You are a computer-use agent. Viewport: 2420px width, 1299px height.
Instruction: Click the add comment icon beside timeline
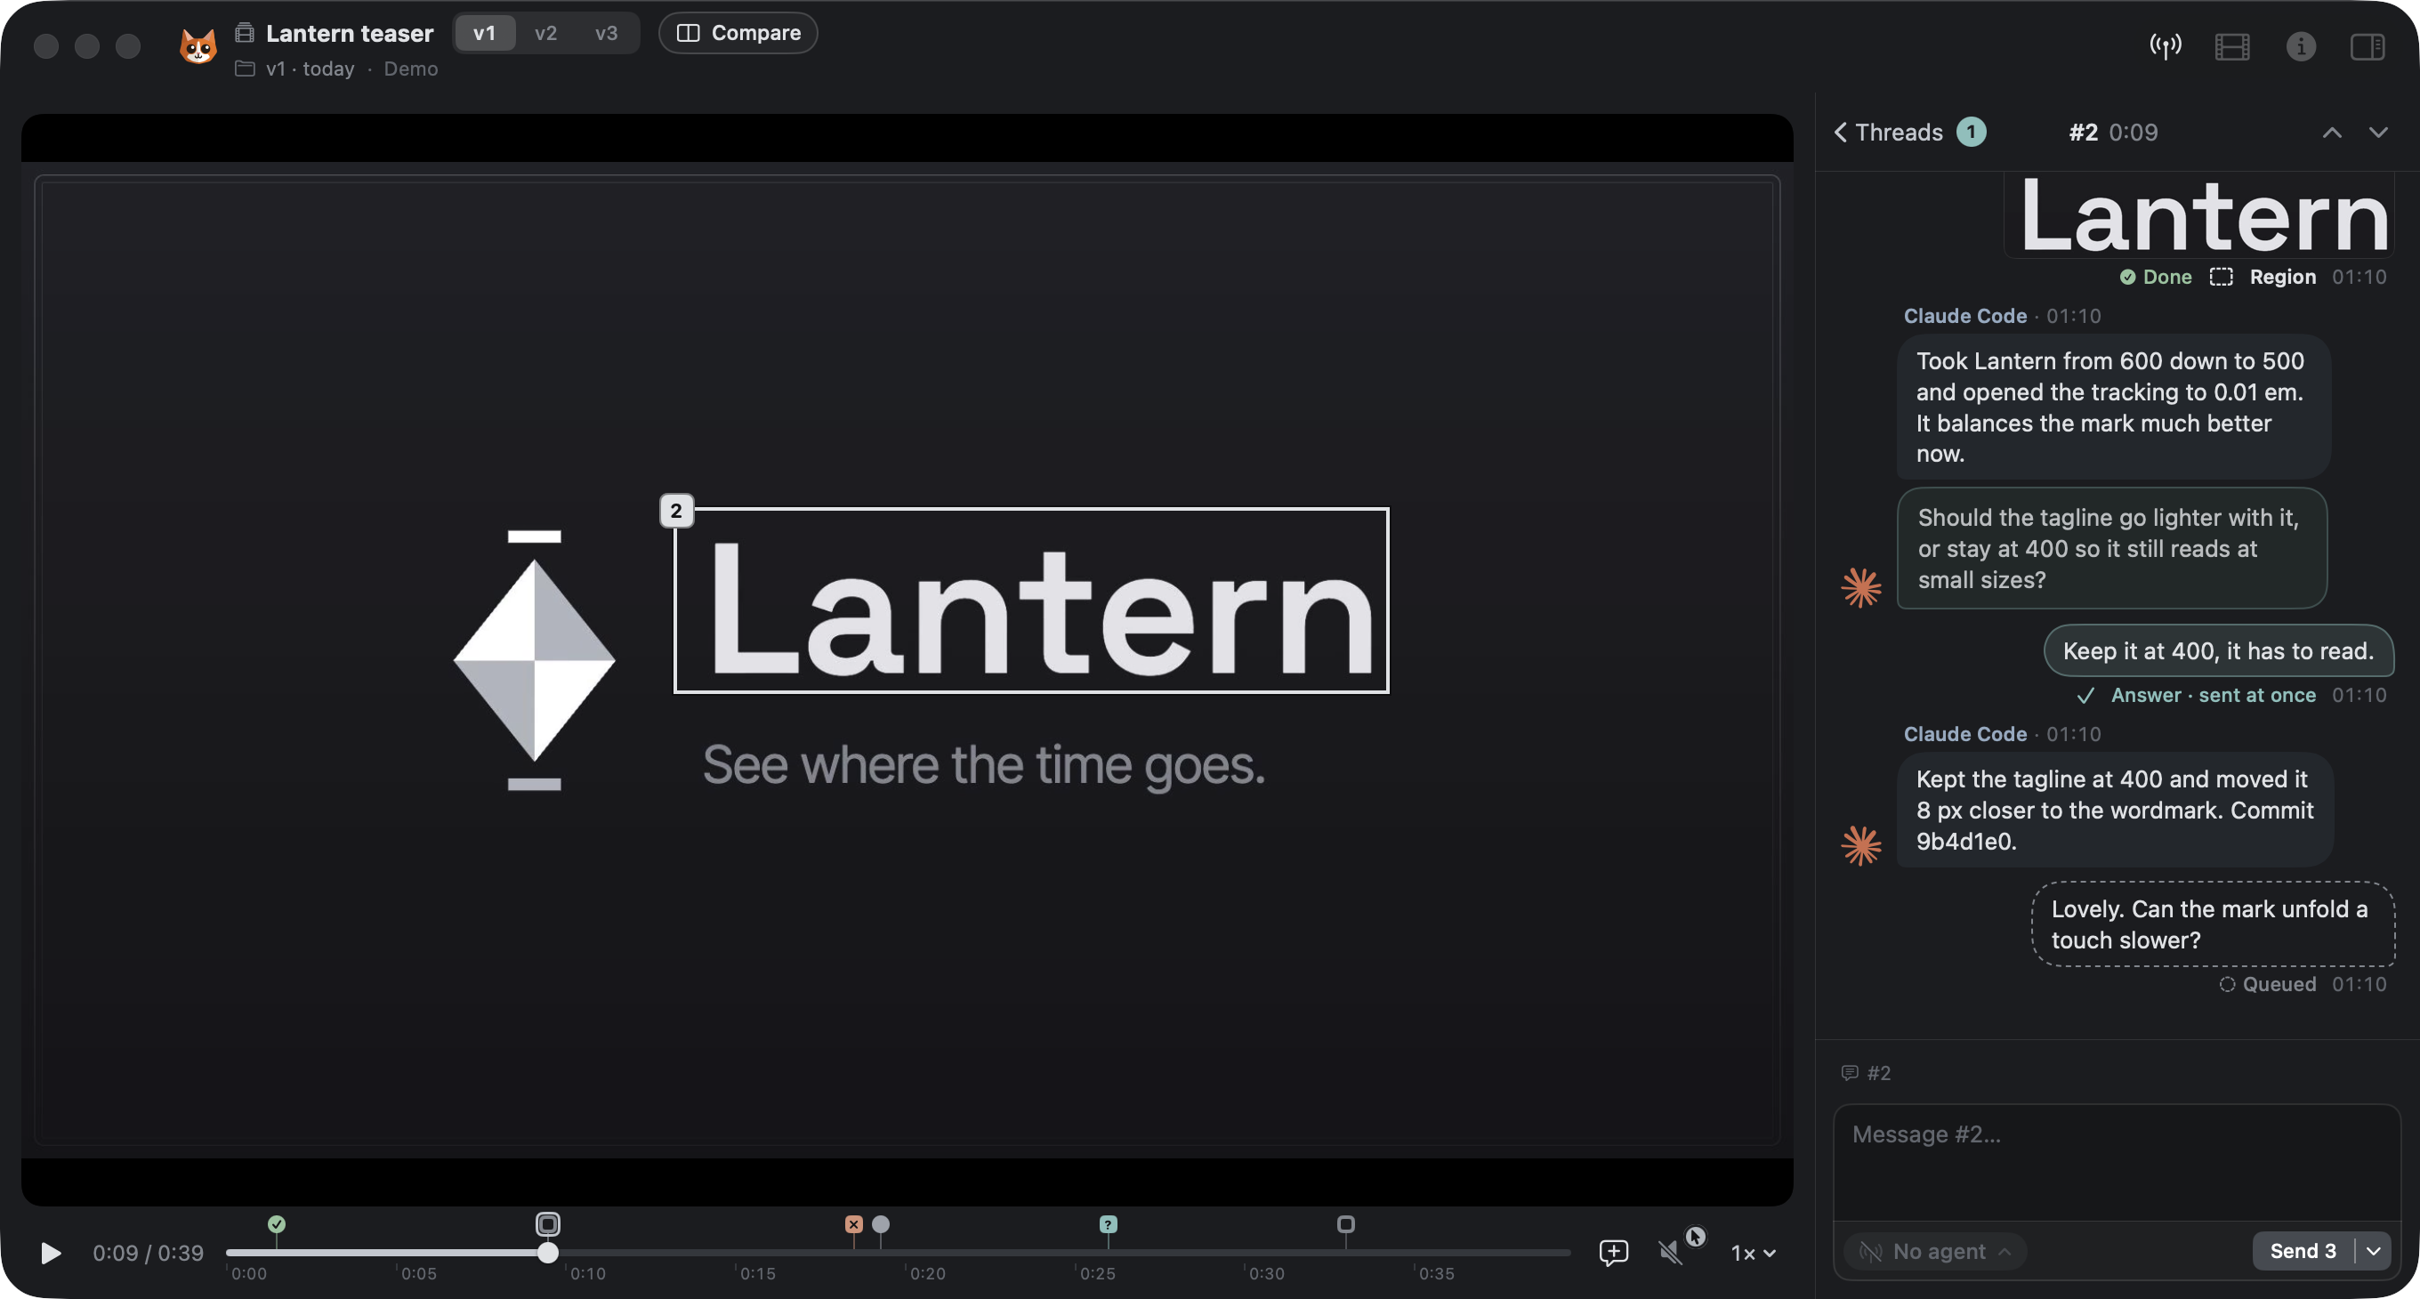click(1613, 1251)
